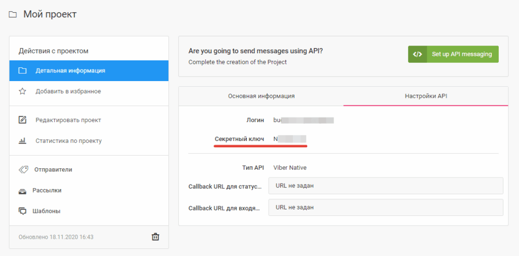Click the Callback URL для статусов field
Image resolution: width=519 pixels, height=256 pixels.
385,186
